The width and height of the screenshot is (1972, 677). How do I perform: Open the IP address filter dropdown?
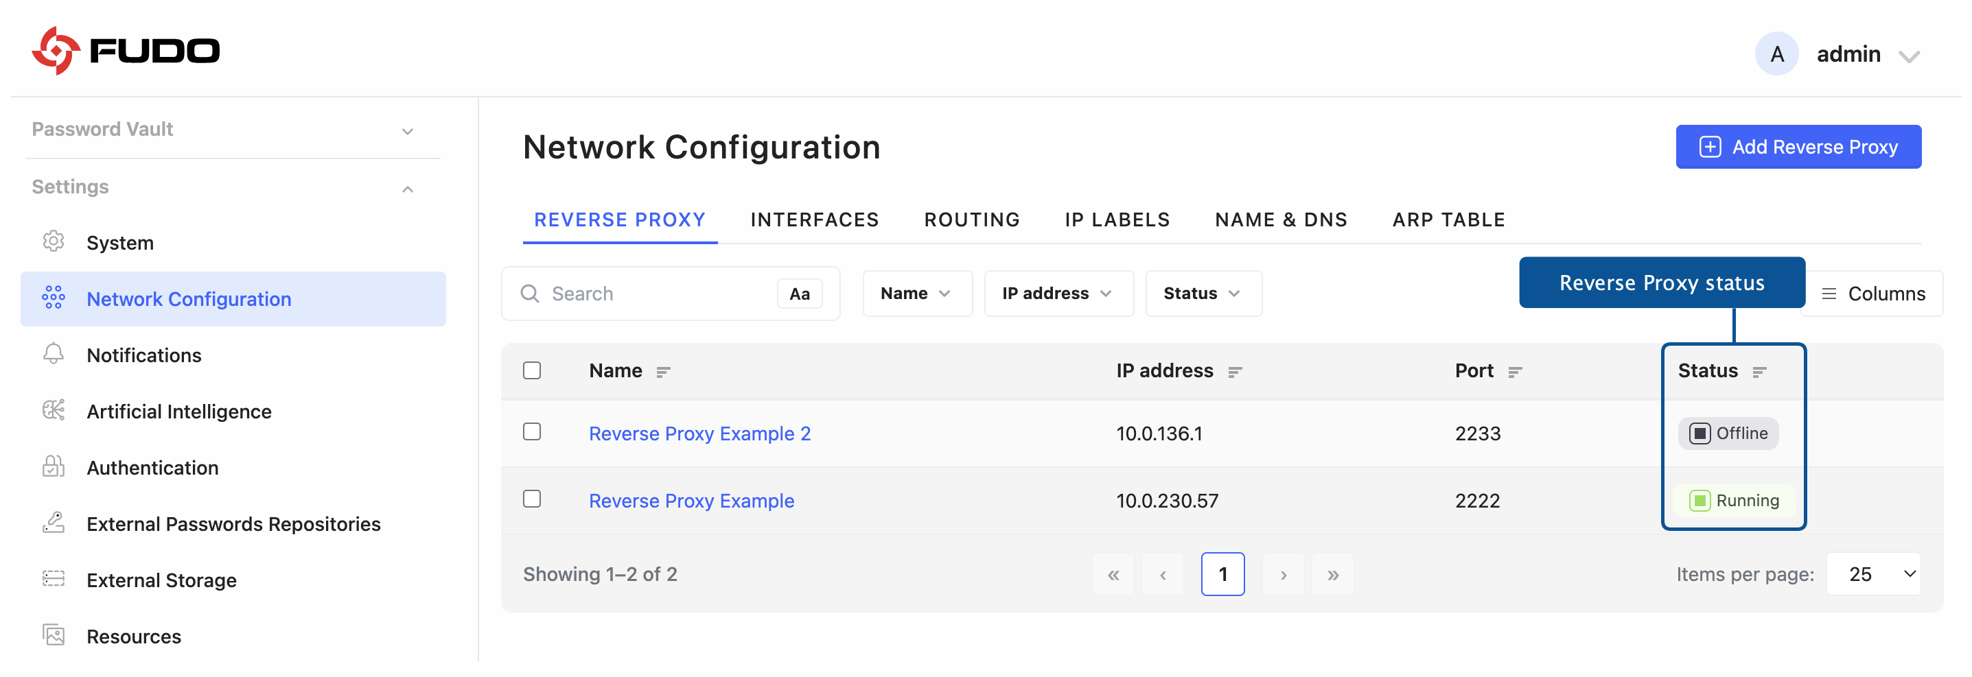(1057, 294)
